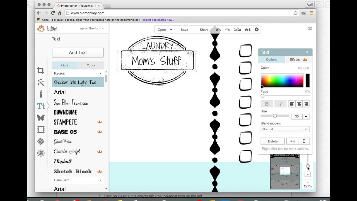Open the Overlays butterfly icon
Screen dimensions: 357x201
41,118
